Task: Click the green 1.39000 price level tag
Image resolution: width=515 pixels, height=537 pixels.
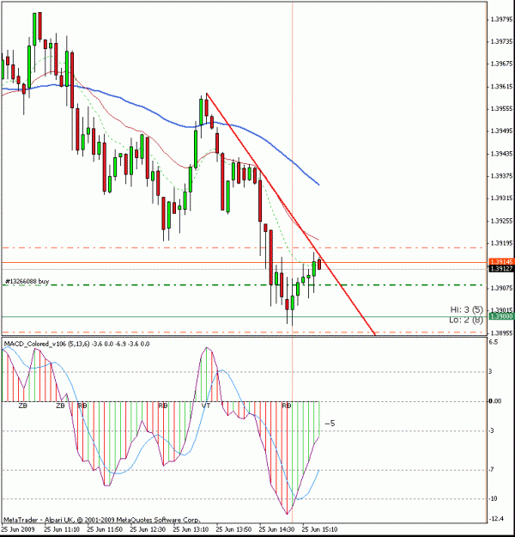Action: coord(501,316)
